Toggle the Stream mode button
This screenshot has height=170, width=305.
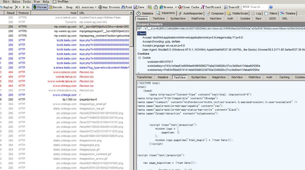click(x=40, y=7)
